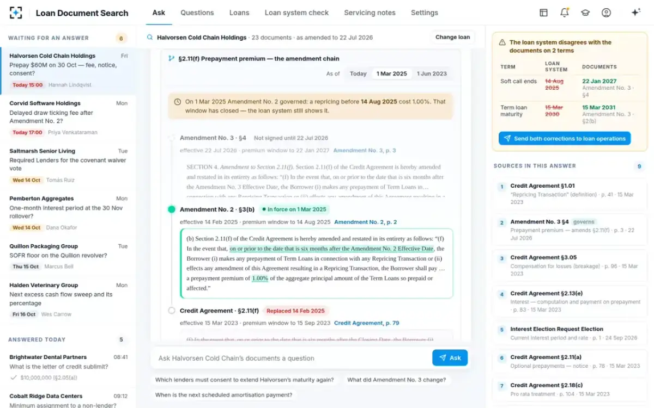The image size is (654, 408).
Task: Open source 1 Credit Agreement §1.01
Action: click(x=569, y=194)
